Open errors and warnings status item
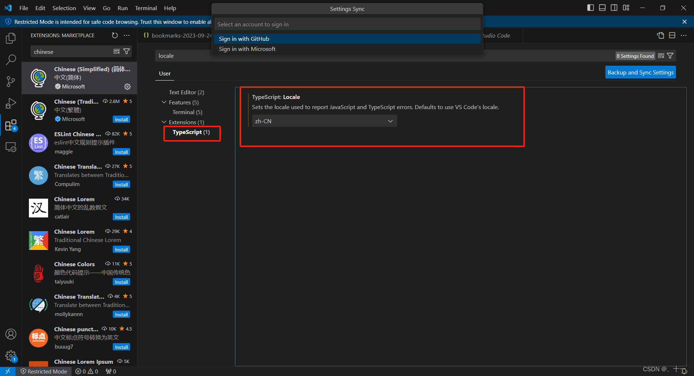The width and height of the screenshot is (694, 376). pos(87,371)
